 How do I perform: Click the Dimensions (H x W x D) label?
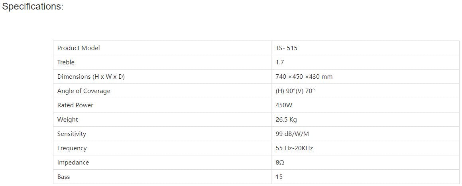pos(91,77)
